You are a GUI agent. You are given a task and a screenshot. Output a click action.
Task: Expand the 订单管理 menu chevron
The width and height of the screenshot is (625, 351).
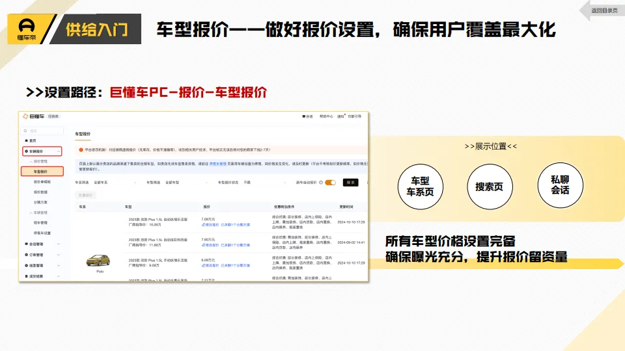click(59, 255)
